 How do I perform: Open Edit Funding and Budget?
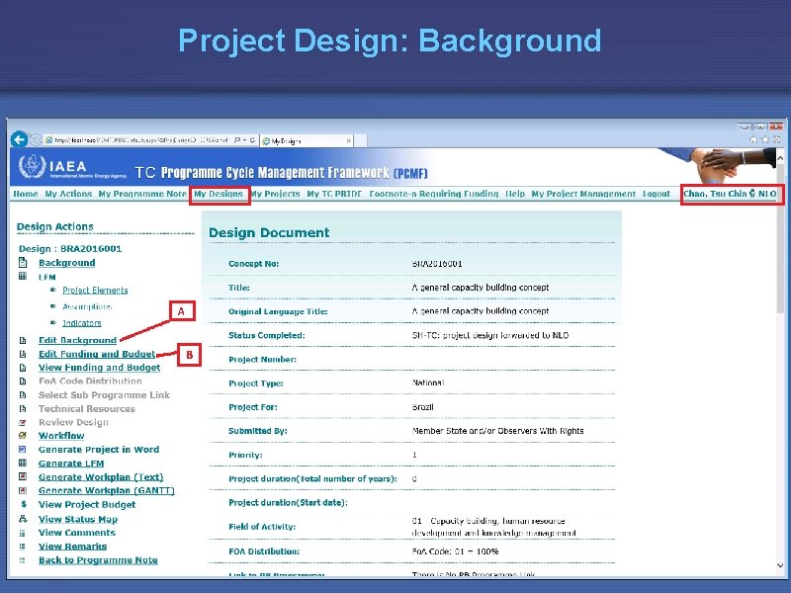[97, 353]
